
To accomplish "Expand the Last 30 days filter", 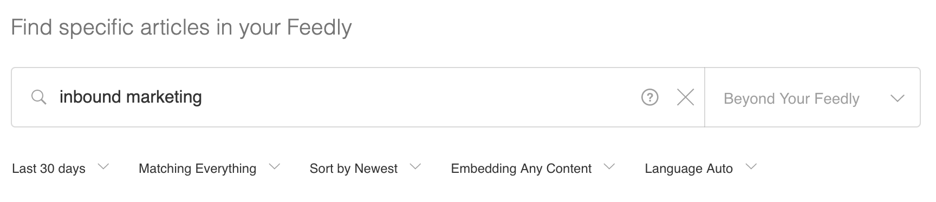I will point(49,169).
